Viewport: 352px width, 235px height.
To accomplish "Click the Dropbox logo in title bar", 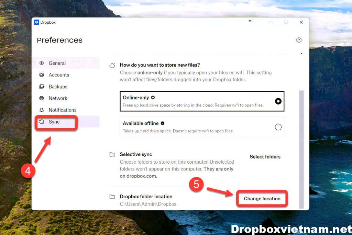I will [x=37, y=22].
